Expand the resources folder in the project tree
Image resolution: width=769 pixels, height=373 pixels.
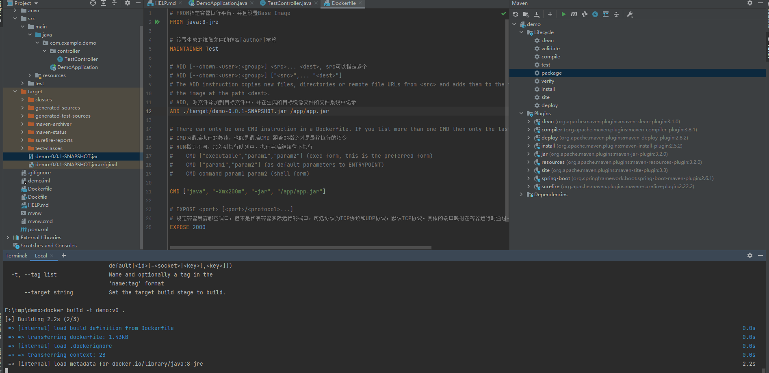(x=30, y=75)
